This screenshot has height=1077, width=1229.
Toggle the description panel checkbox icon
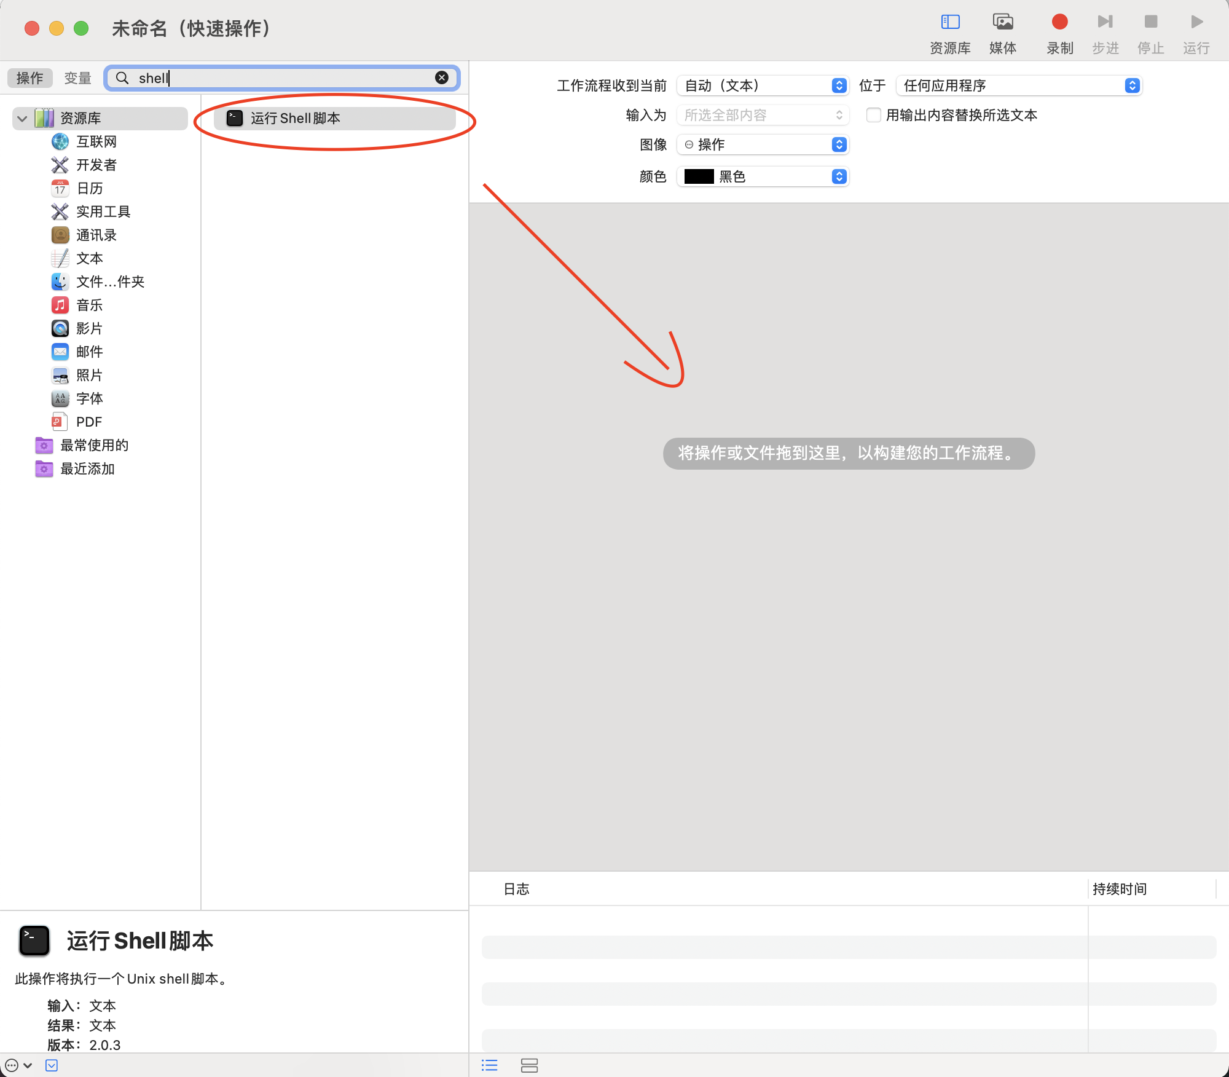coord(52,1065)
